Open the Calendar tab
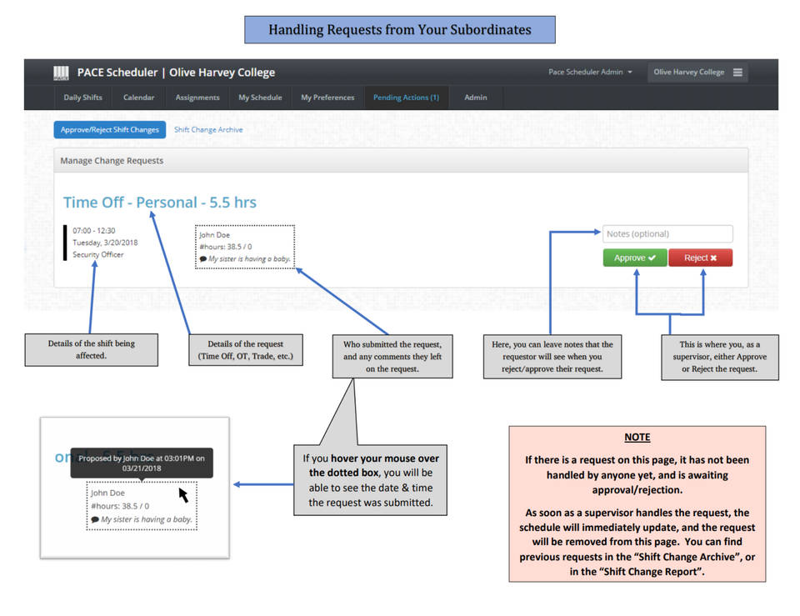800x616 pixels. coord(138,98)
